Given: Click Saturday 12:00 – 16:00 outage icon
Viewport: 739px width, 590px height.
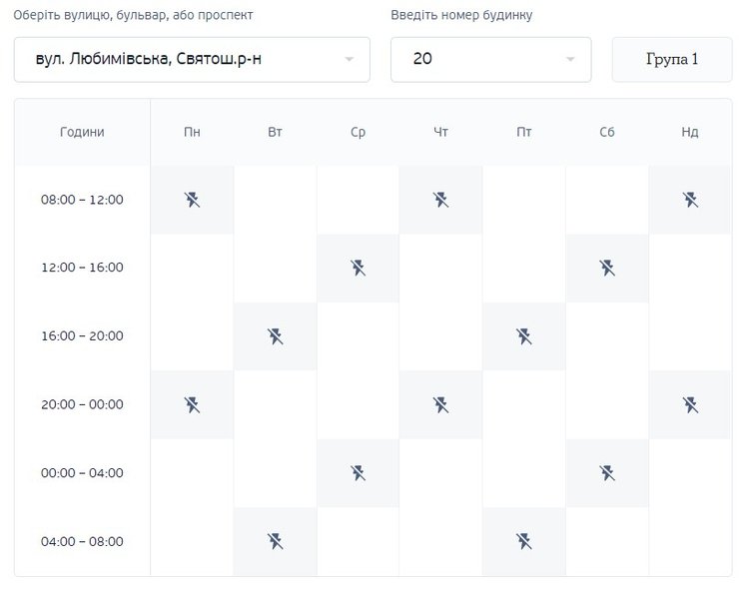Looking at the screenshot, I should (x=607, y=268).
